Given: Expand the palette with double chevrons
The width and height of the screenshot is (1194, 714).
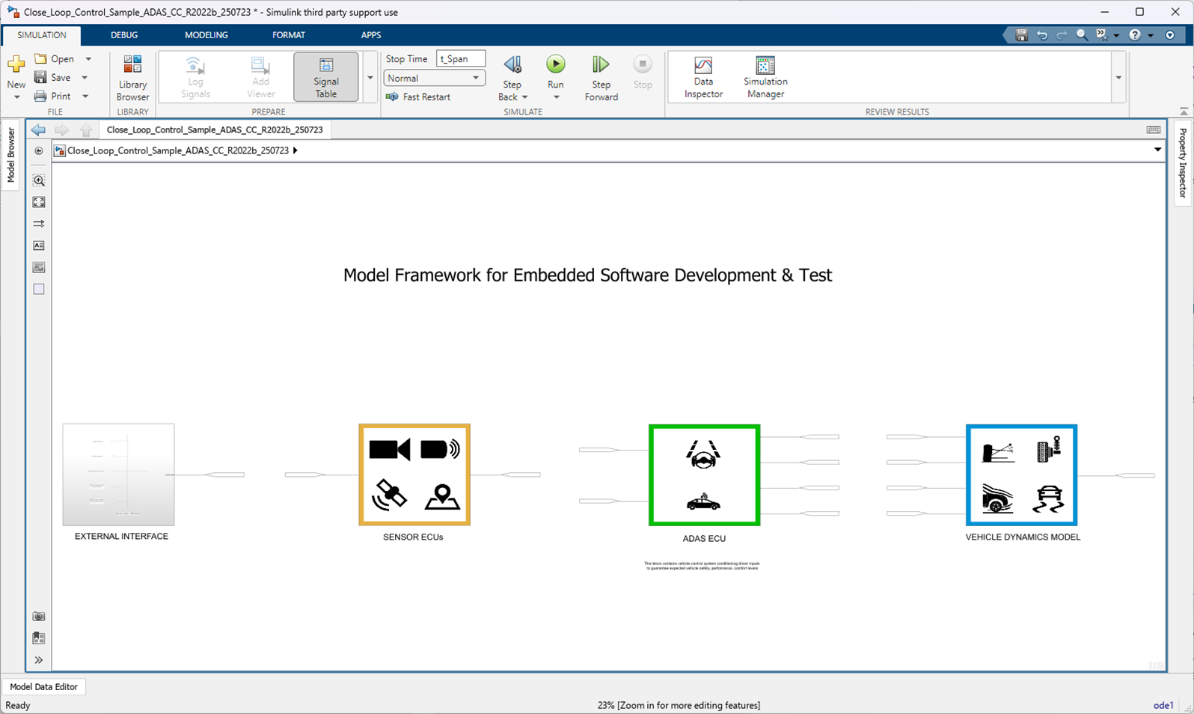Looking at the screenshot, I should click(x=39, y=660).
